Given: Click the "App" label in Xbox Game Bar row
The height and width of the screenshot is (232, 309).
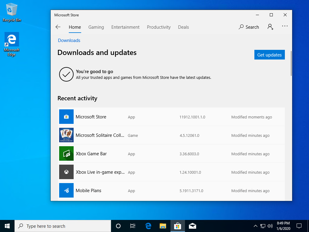Looking at the screenshot, I should [x=131, y=154].
